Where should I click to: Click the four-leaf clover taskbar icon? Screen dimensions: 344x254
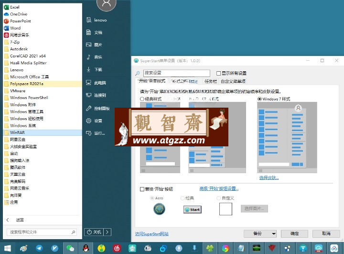tap(210, 249)
